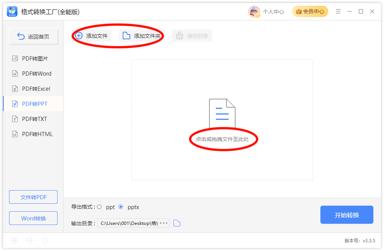This screenshot has width=384, height=251.
Task: Open the hamburger menu icon in title bar
Action: tap(338, 11)
